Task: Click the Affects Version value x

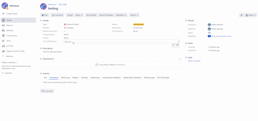Action: (x=64, y=31)
